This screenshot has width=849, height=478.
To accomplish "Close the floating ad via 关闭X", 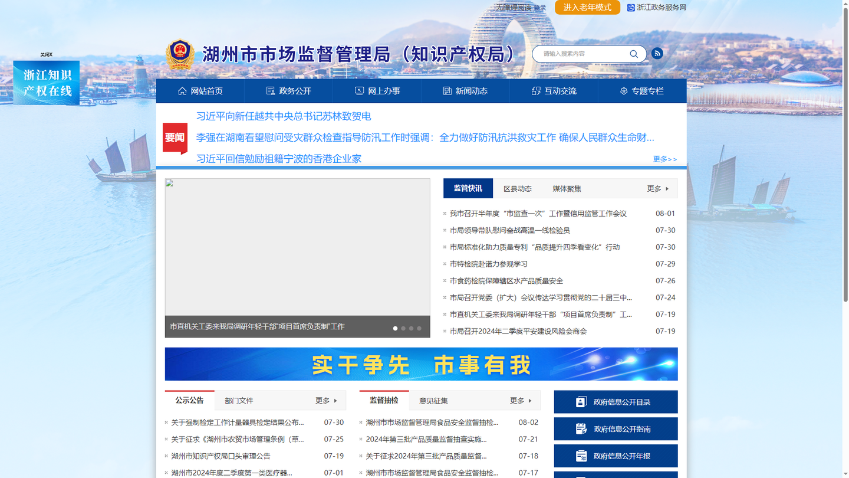I will [47, 55].
